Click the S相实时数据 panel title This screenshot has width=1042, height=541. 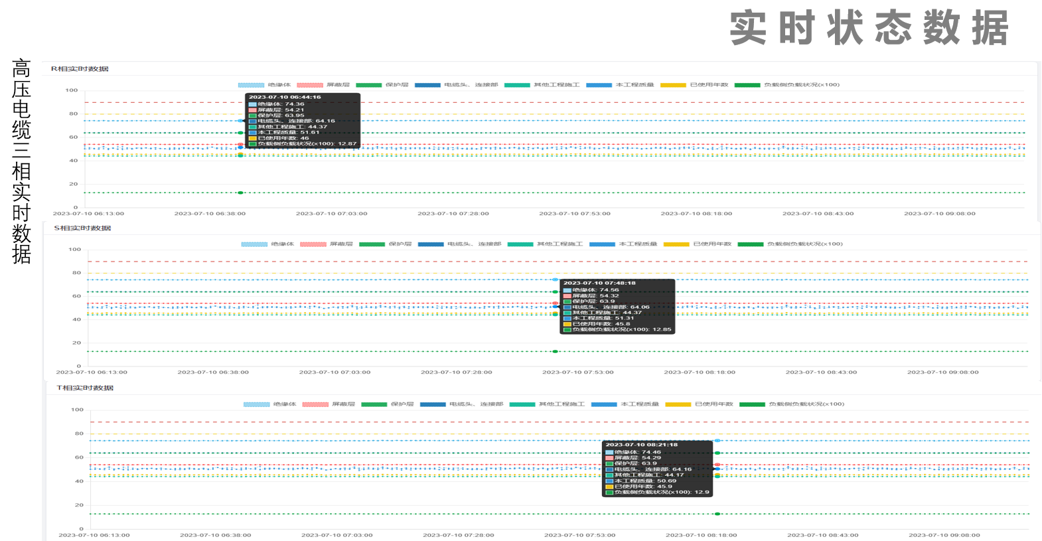pyautogui.click(x=82, y=228)
